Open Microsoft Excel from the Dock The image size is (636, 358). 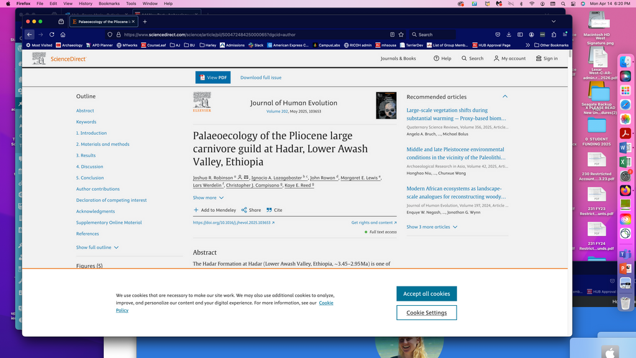(625, 162)
